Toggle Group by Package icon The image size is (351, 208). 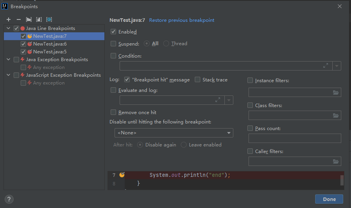28,19
